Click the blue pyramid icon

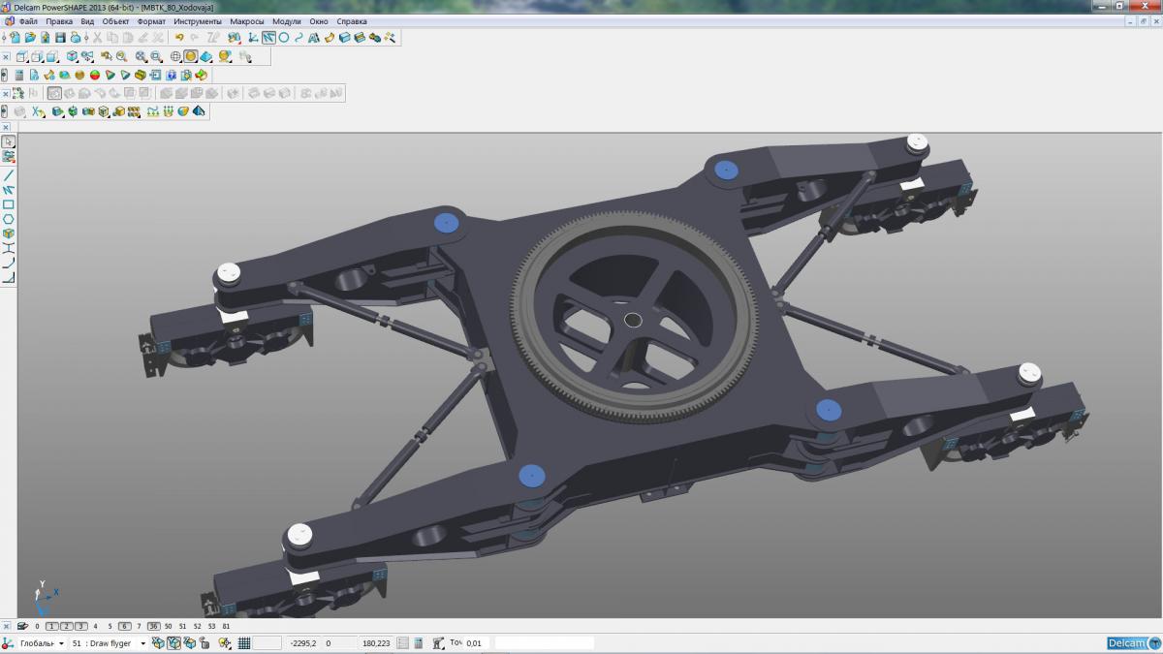point(199,111)
